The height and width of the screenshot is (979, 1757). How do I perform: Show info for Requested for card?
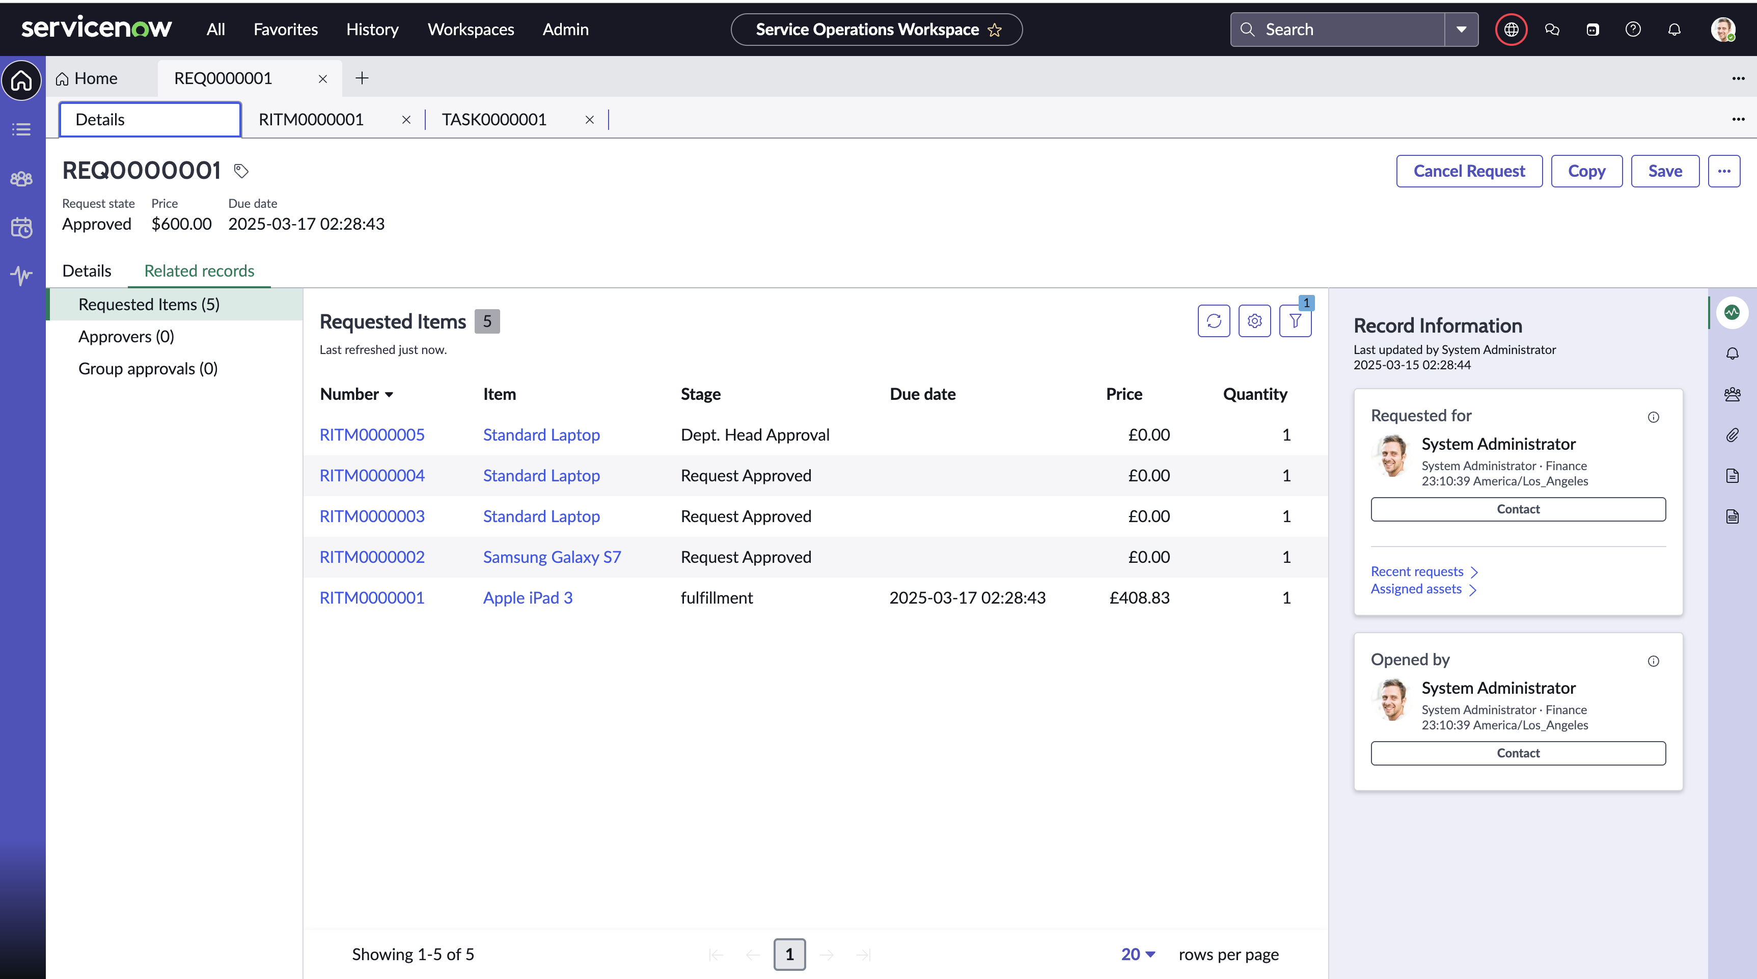(1653, 417)
